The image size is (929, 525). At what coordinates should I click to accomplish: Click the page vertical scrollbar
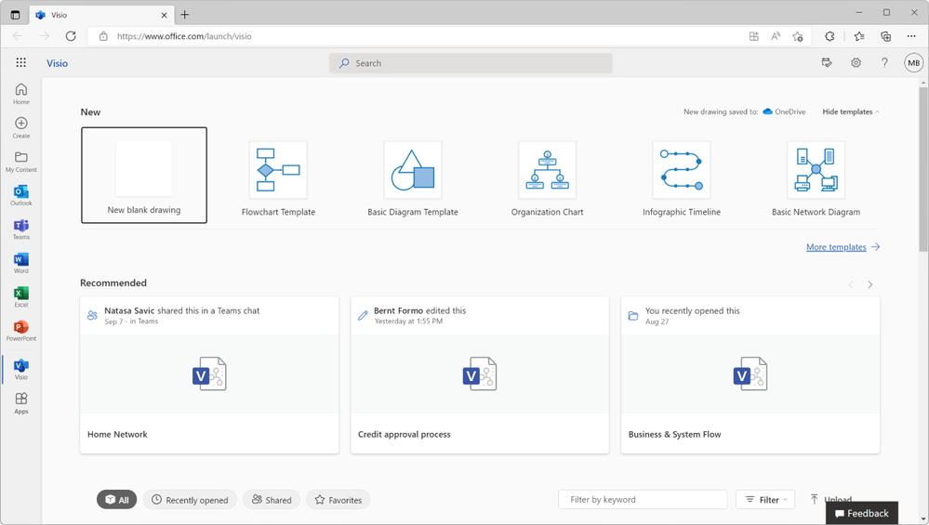923,170
